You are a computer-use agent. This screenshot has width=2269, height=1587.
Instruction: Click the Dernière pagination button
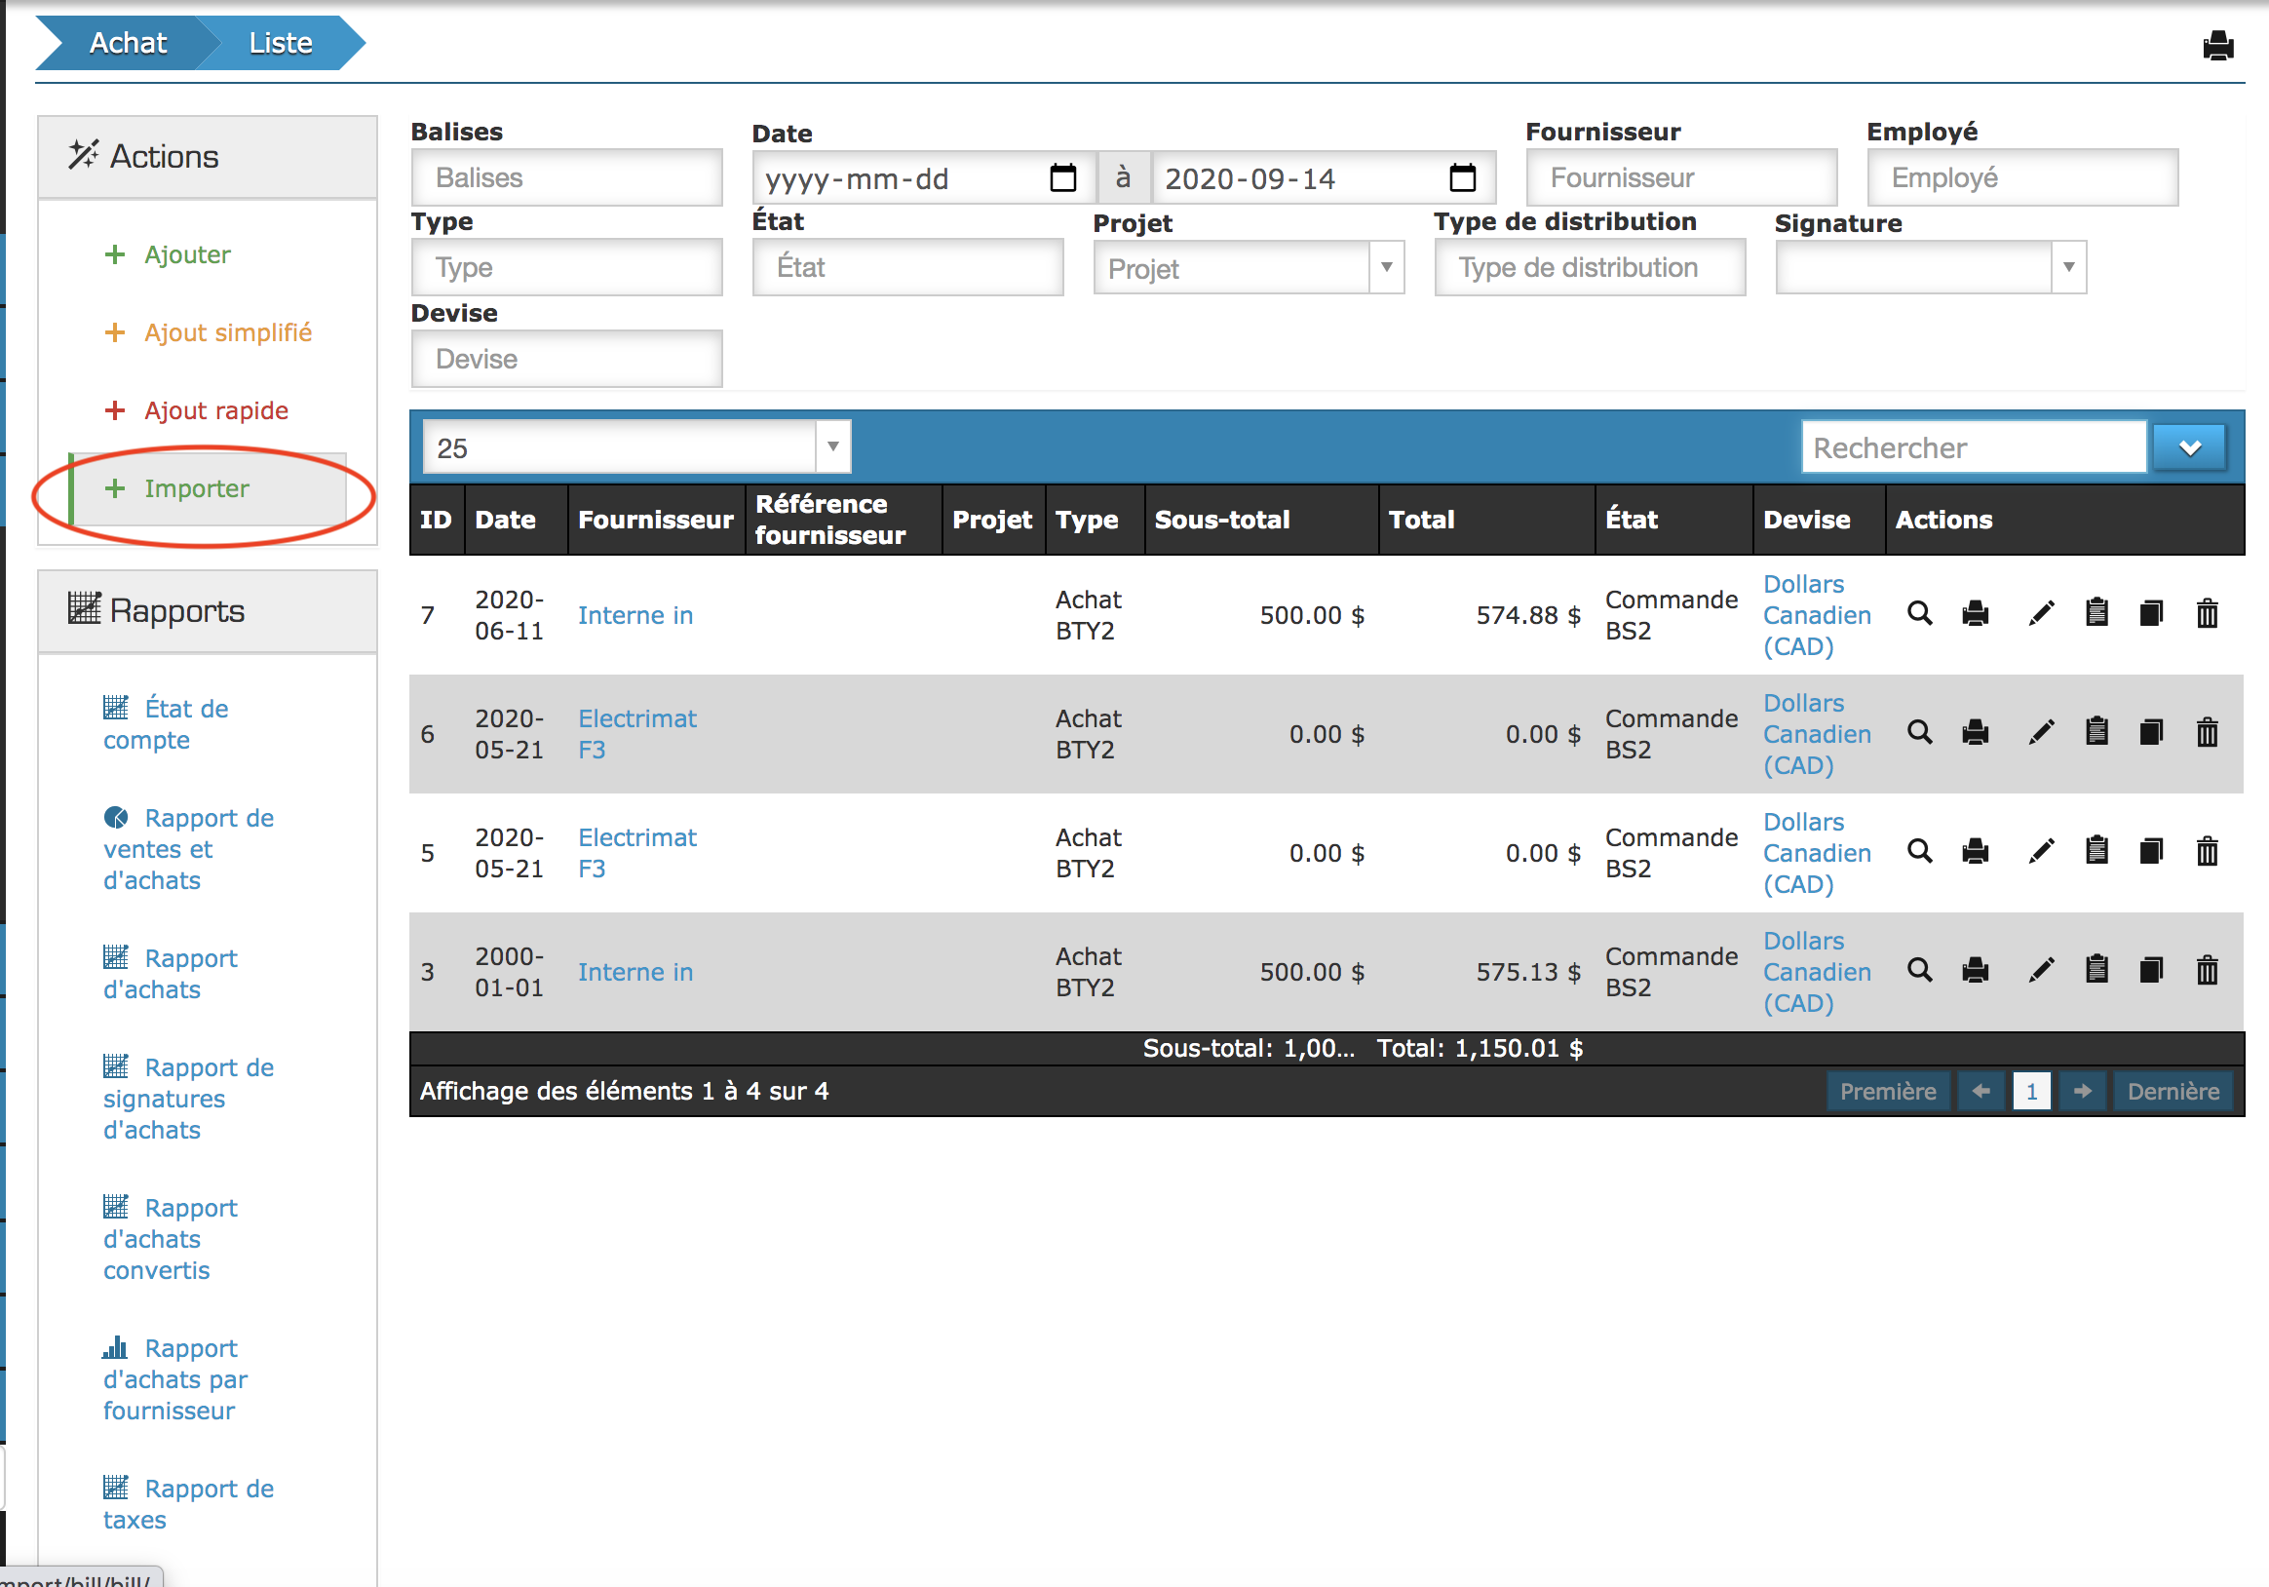(x=2173, y=1091)
